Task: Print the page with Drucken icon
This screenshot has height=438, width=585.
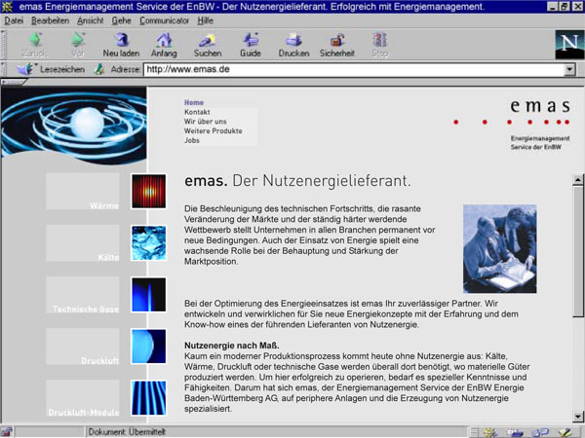Action: (294, 40)
